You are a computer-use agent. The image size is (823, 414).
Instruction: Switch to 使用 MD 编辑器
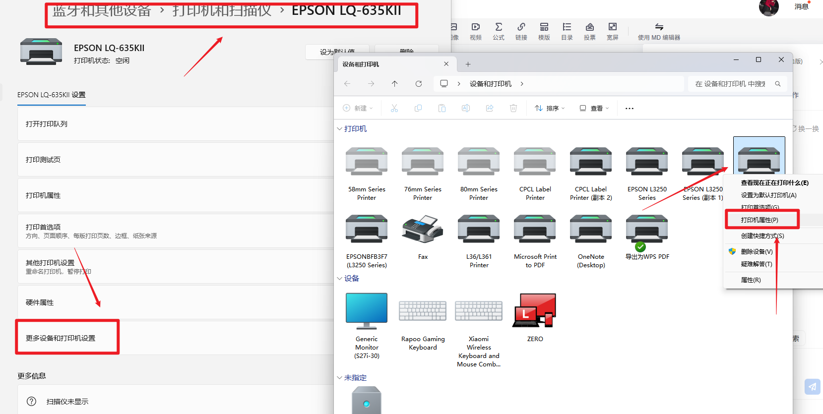(659, 31)
